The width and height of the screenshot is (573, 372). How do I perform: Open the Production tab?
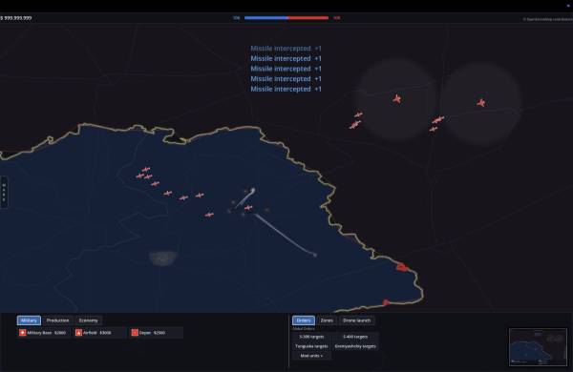click(x=57, y=320)
